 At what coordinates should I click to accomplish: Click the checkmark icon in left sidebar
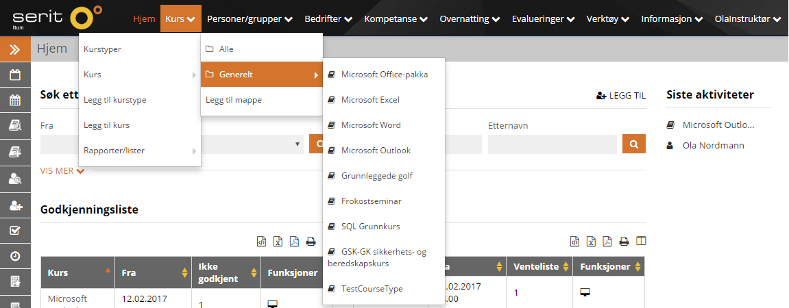(x=15, y=230)
